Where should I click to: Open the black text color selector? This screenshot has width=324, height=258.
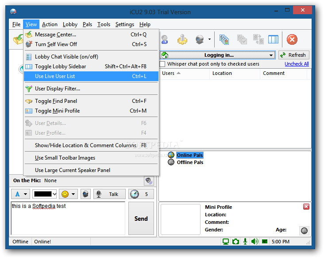pyautogui.click(x=45, y=194)
